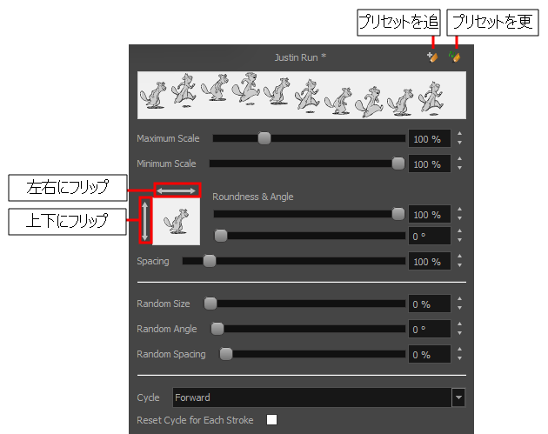The image size is (548, 434).
Task: Click the Maximum Scale label
Action: [x=168, y=138]
